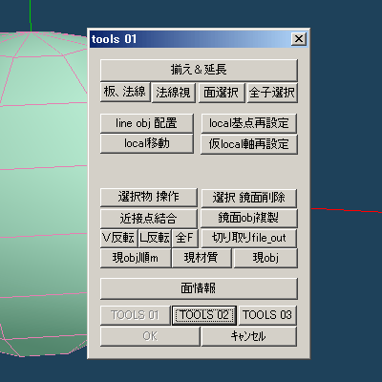Click the 法線視 button
Viewport: 382px width, 382px height.
[x=174, y=93]
